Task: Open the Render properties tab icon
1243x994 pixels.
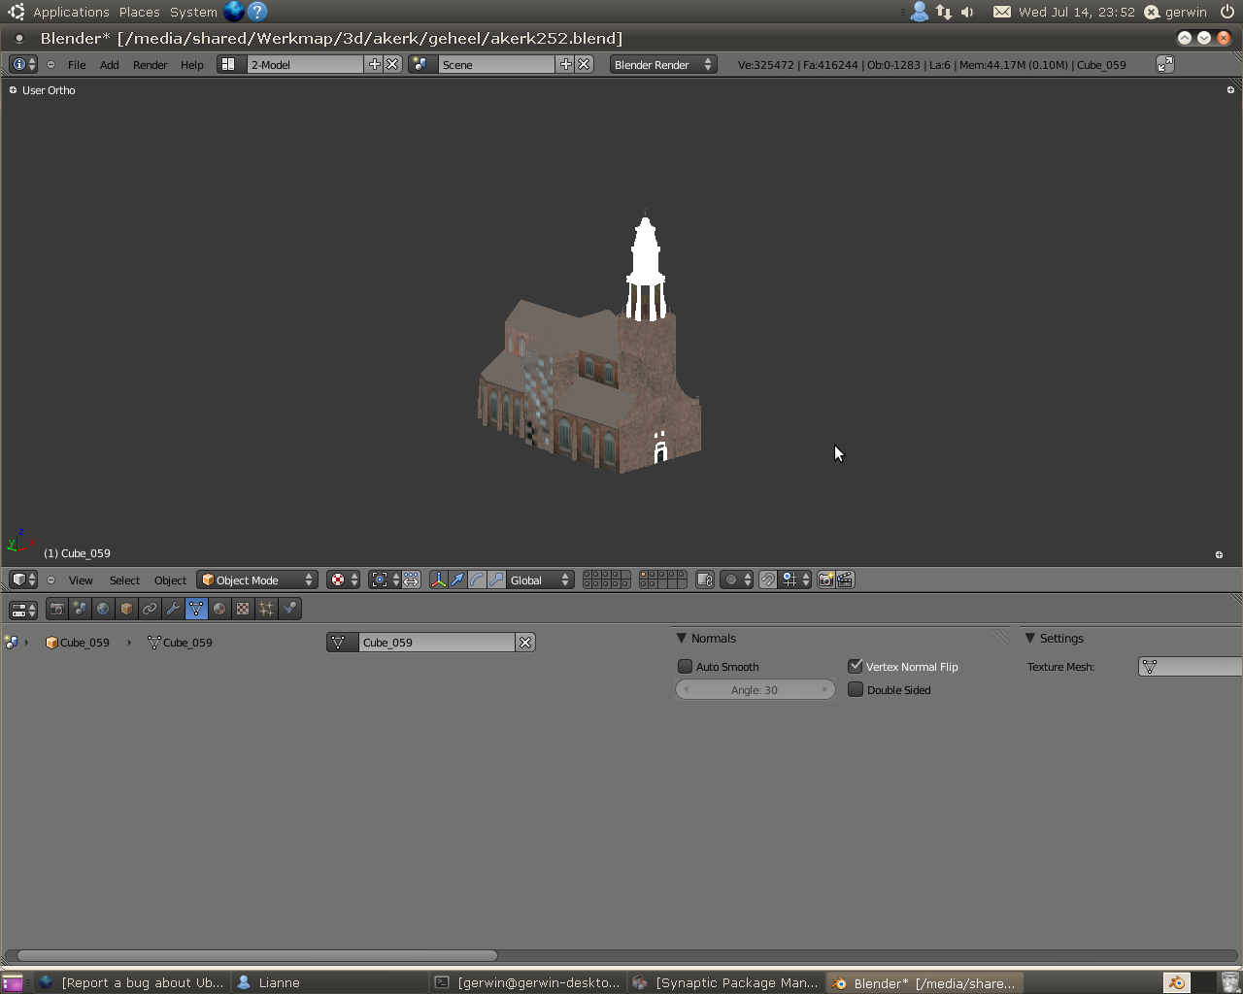Action: (x=57, y=609)
